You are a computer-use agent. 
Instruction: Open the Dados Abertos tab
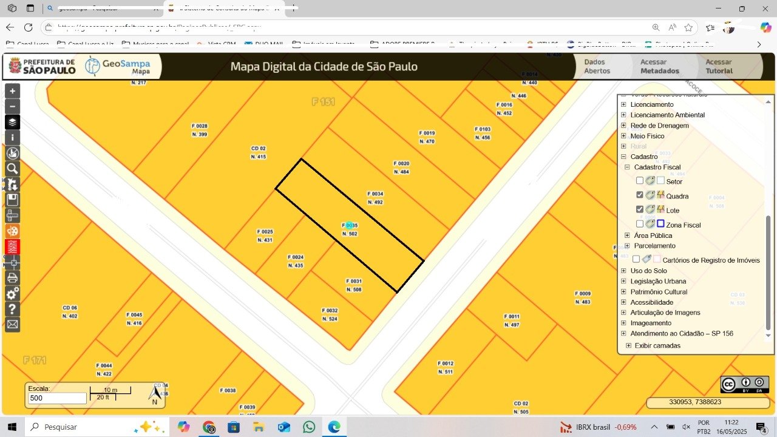pos(597,66)
